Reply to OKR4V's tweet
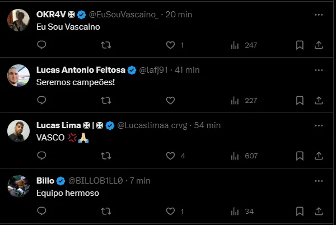 tap(41, 45)
